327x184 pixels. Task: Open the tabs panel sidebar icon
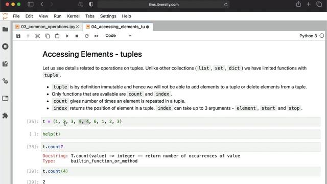point(5,98)
